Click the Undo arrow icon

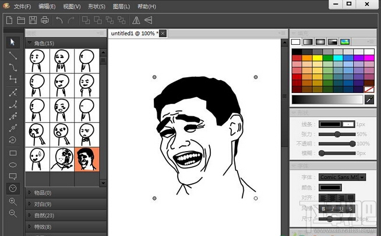click(x=59, y=20)
